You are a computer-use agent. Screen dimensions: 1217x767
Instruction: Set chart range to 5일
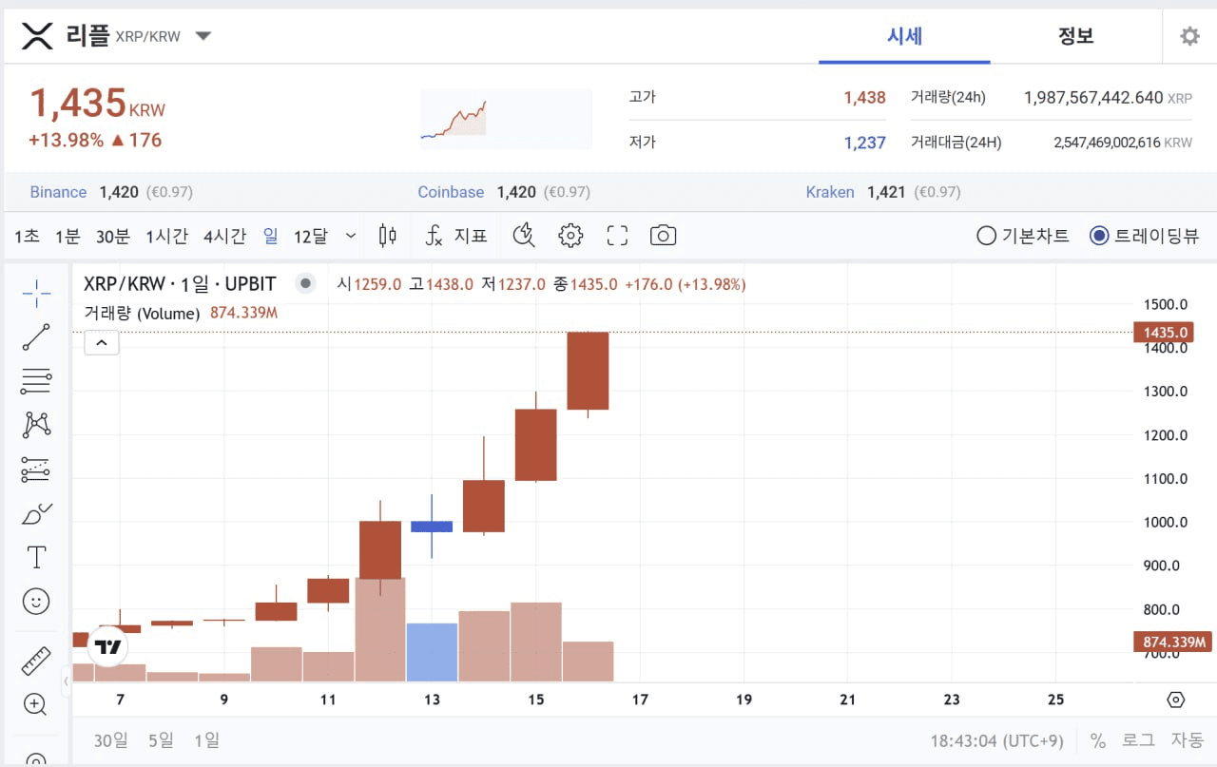tap(161, 739)
